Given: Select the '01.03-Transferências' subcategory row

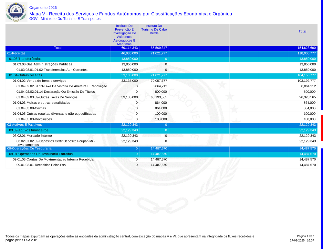Looking at the screenshot, I should pos(25,59).
